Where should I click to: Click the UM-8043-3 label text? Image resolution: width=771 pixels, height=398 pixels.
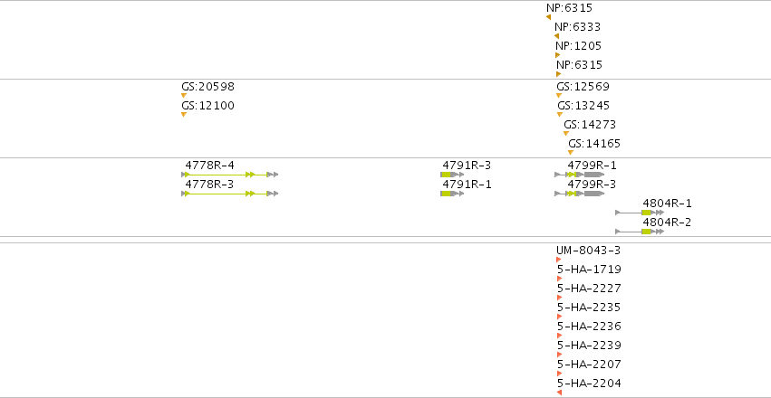(589, 251)
